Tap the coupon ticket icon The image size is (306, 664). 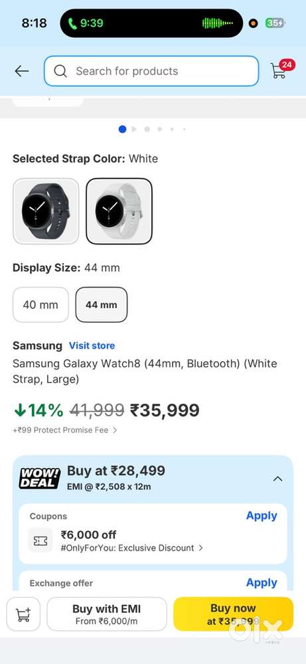(x=40, y=540)
